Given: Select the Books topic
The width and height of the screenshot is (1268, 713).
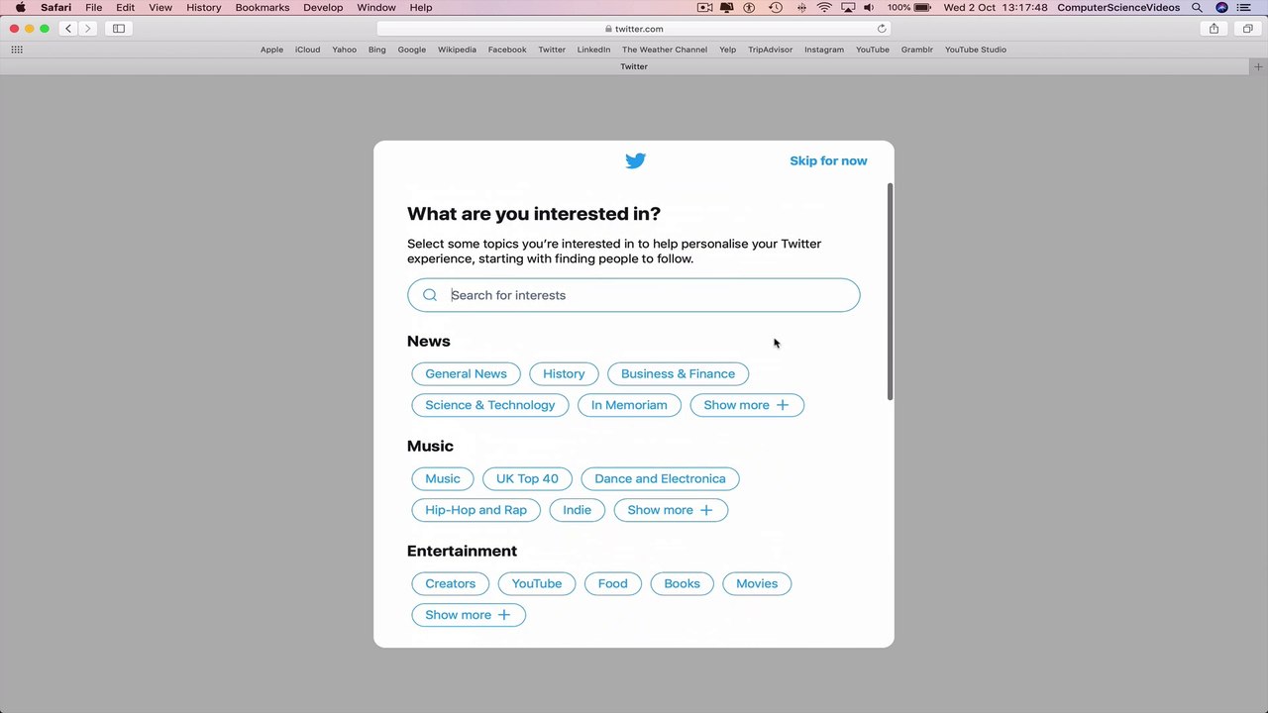Looking at the screenshot, I should [x=682, y=584].
